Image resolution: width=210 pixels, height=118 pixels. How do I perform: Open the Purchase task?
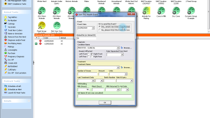tap(11, 53)
